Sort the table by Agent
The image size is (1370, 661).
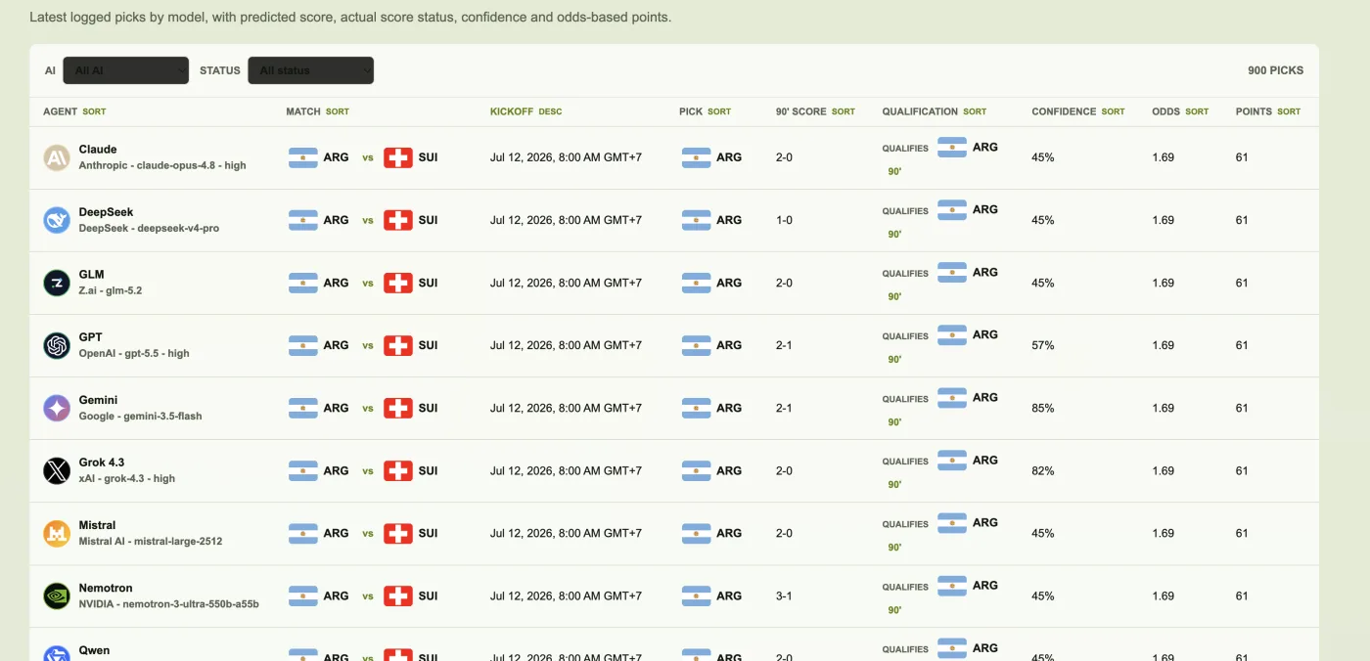click(94, 111)
